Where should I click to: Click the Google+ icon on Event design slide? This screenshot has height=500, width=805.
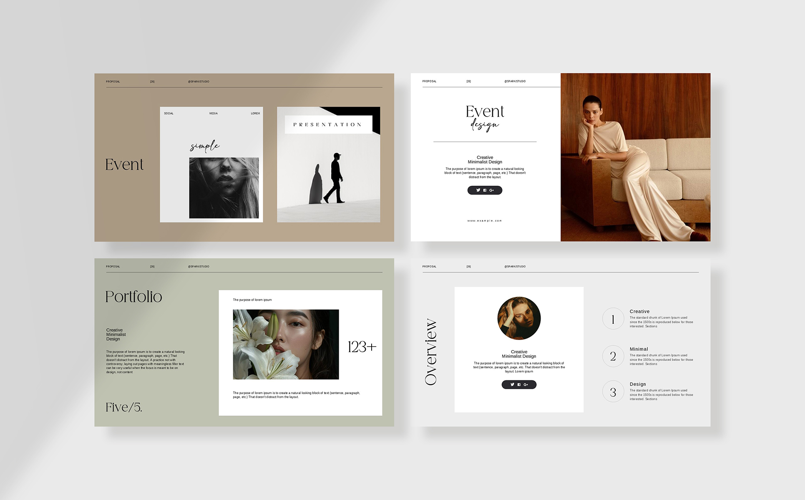coord(492,190)
